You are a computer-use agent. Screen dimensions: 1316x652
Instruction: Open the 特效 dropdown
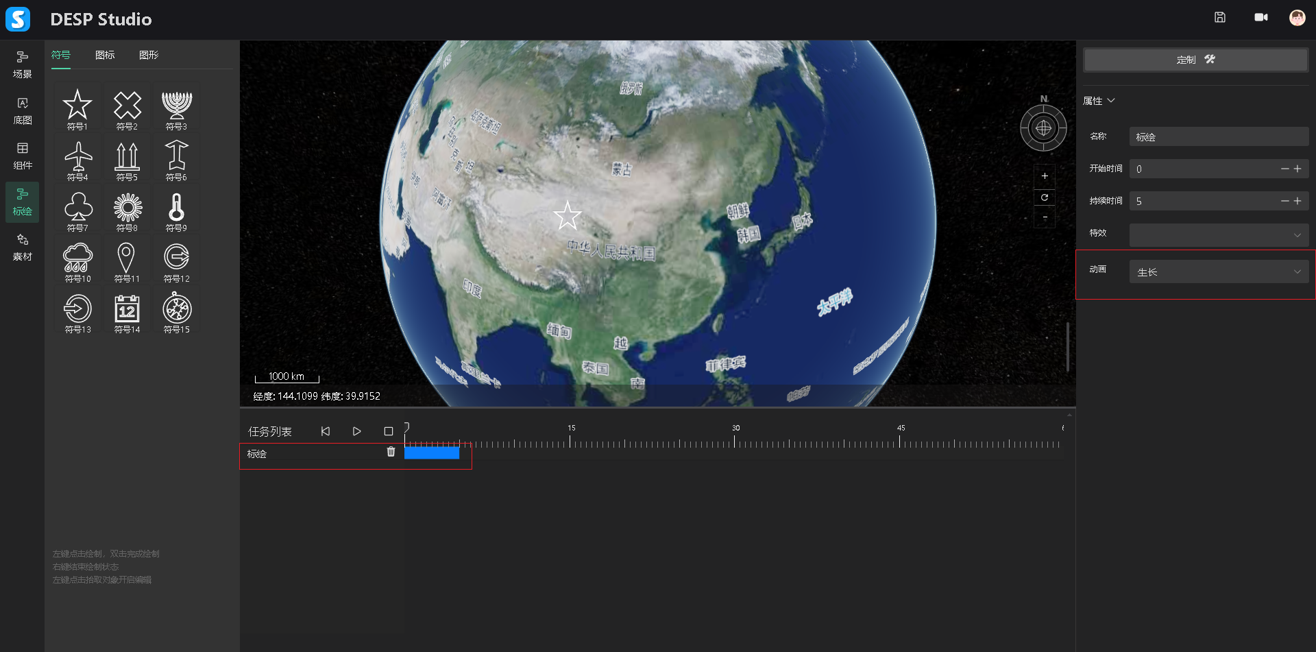coord(1218,234)
